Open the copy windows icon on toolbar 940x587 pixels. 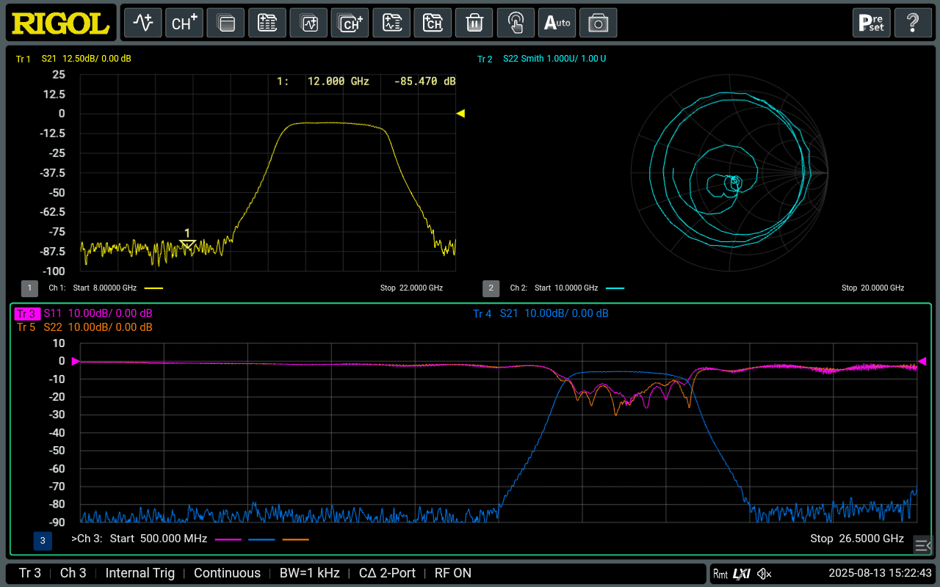click(x=225, y=23)
